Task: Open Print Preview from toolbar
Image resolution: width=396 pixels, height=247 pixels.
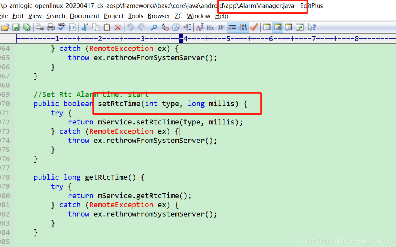Action: [40, 27]
